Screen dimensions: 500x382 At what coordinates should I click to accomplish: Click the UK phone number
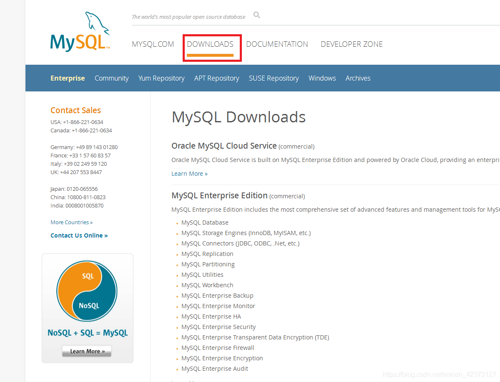81,172
